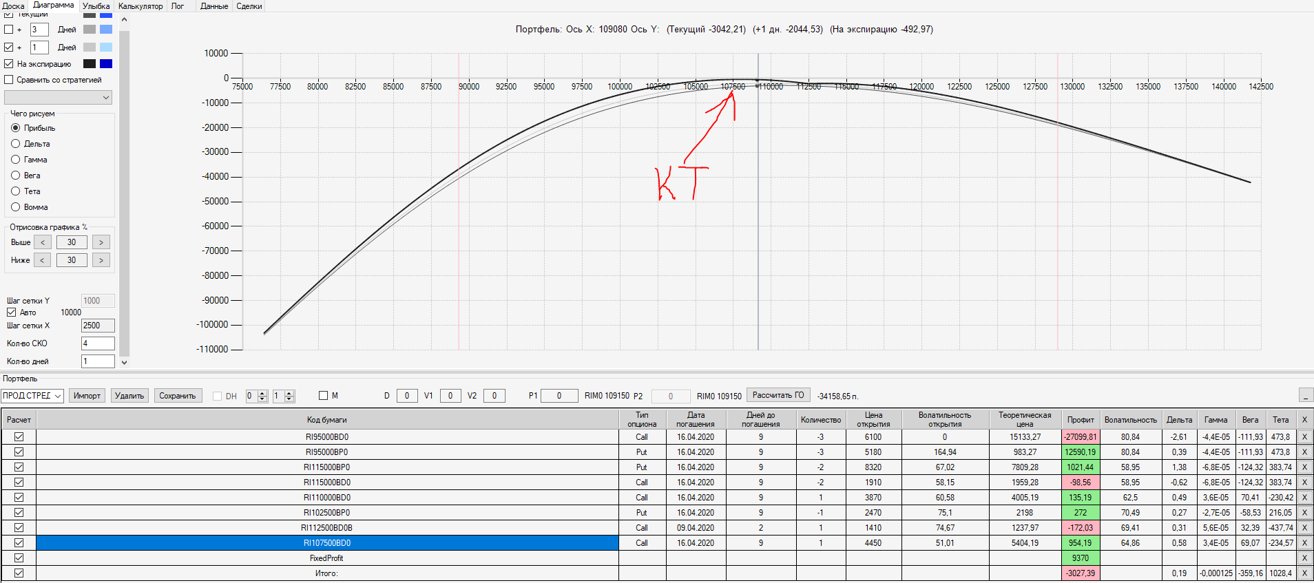1314x583 pixels.
Task: Click the Кол-во дней input field
Action: click(98, 361)
